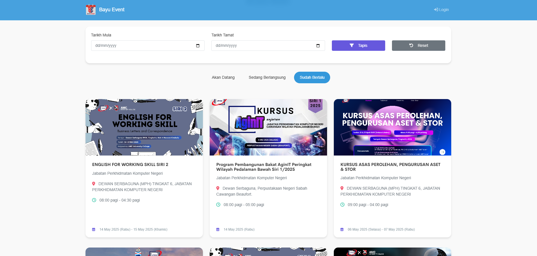Click calendar icon on Kursus Asas Perolehan card
Image resolution: width=537 pixels, height=256 pixels.
click(x=342, y=229)
